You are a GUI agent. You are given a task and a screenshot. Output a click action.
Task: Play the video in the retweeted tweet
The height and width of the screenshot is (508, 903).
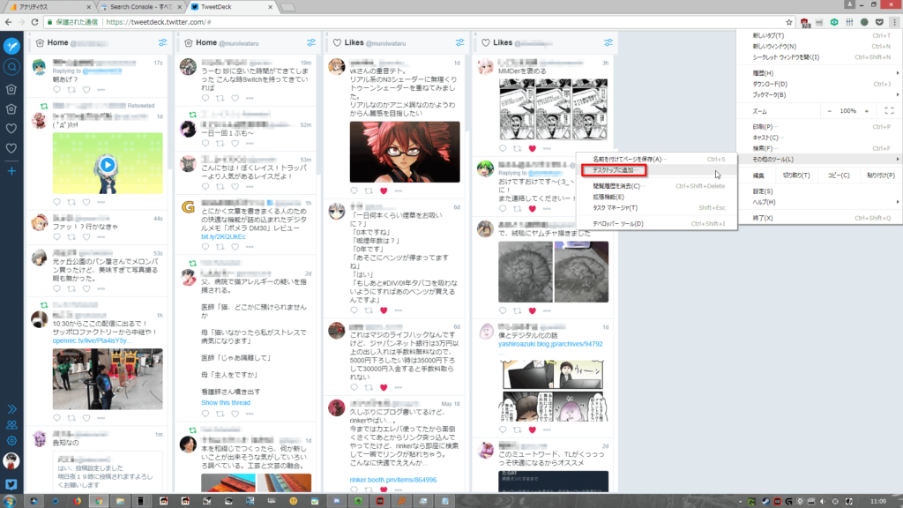[x=107, y=164]
